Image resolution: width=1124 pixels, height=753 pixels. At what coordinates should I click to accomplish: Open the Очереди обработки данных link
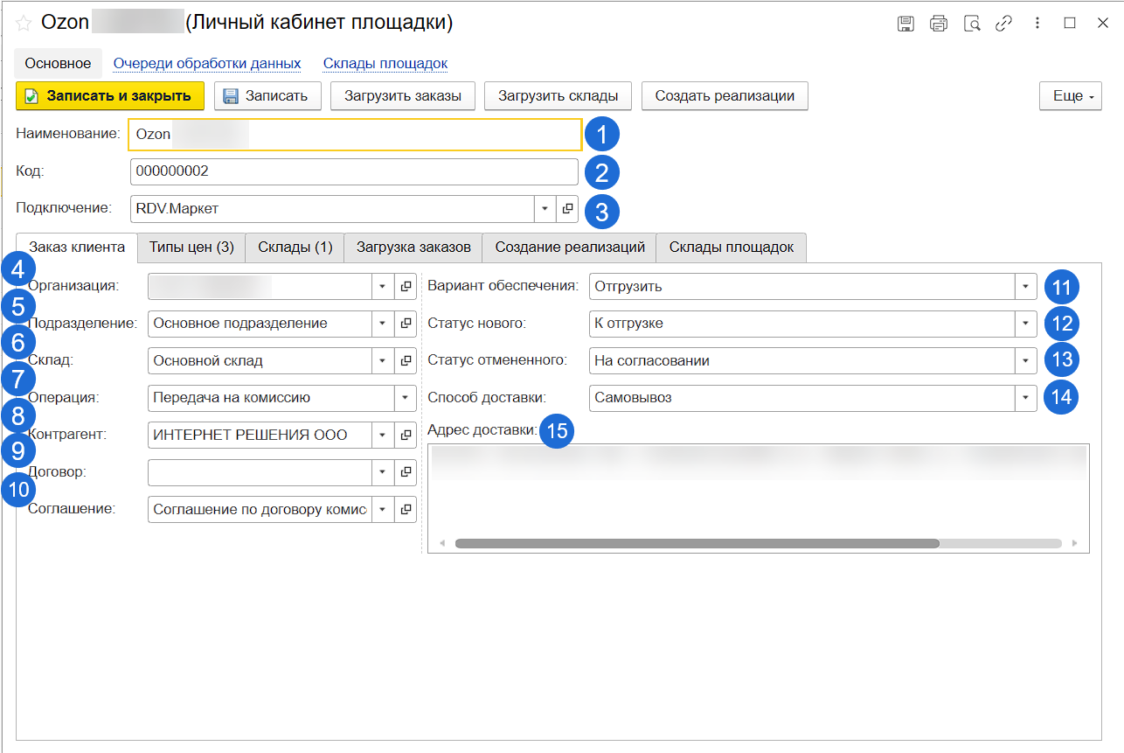point(207,64)
